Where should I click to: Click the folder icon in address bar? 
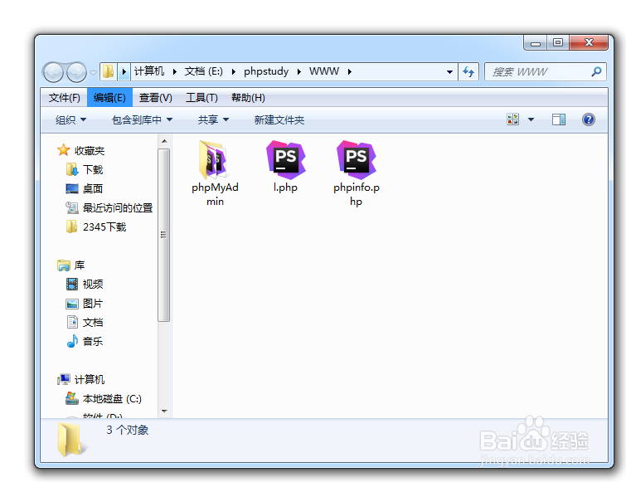(108, 71)
